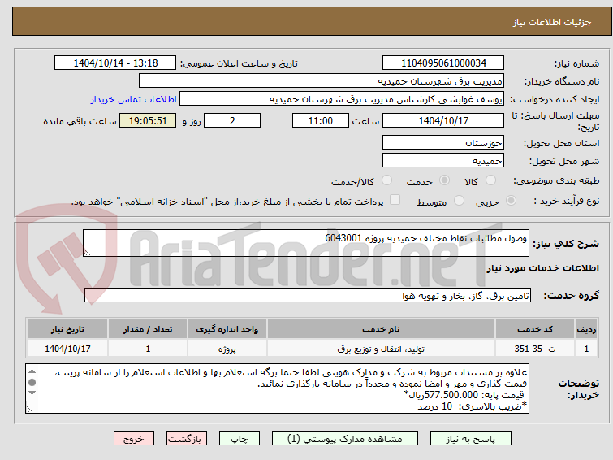Click the buyer organization name field
613x460 pixels.
[322, 81]
